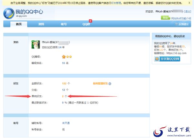Click the question mark help icon
Image resolution: width=194 pixels, height=138 pixels.
point(110,84)
